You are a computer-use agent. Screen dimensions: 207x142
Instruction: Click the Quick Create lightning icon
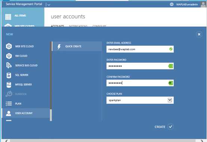(x=59, y=46)
